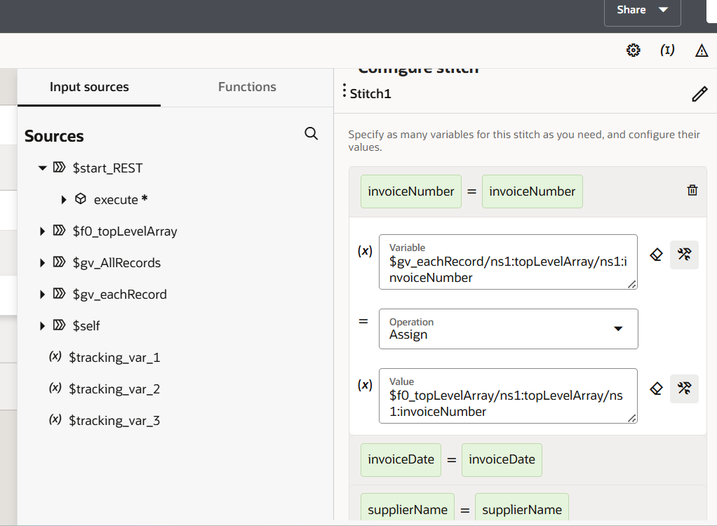Erase the Variable field with the eraser icon
The width and height of the screenshot is (717, 526).
tap(656, 255)
